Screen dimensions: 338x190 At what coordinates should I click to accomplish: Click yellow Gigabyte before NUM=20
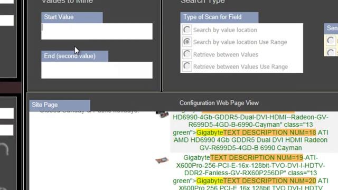point(210,180)
